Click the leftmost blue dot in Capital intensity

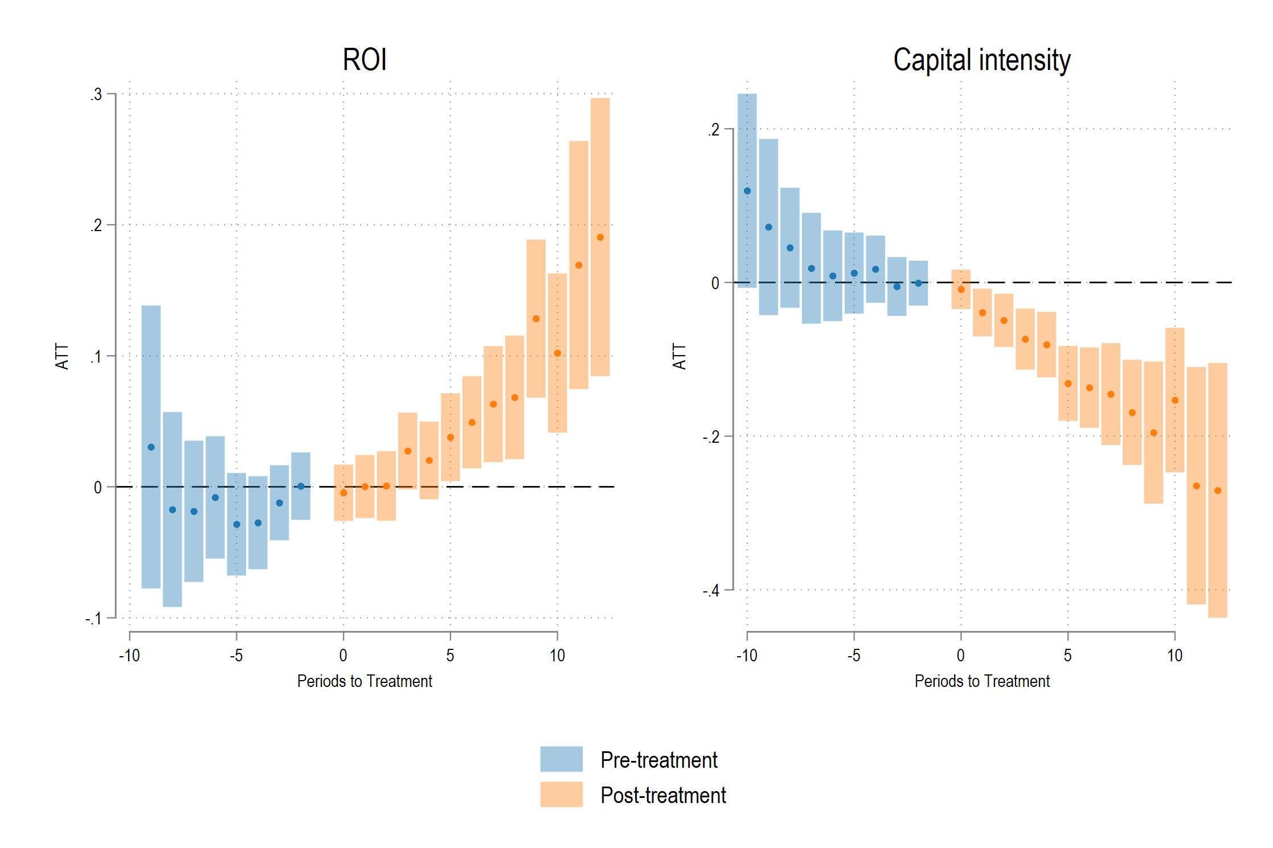[747, 191]
